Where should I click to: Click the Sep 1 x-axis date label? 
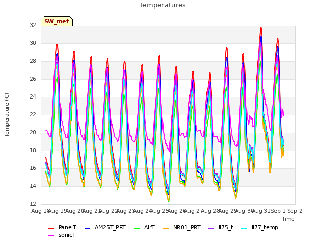coord(278,211)
